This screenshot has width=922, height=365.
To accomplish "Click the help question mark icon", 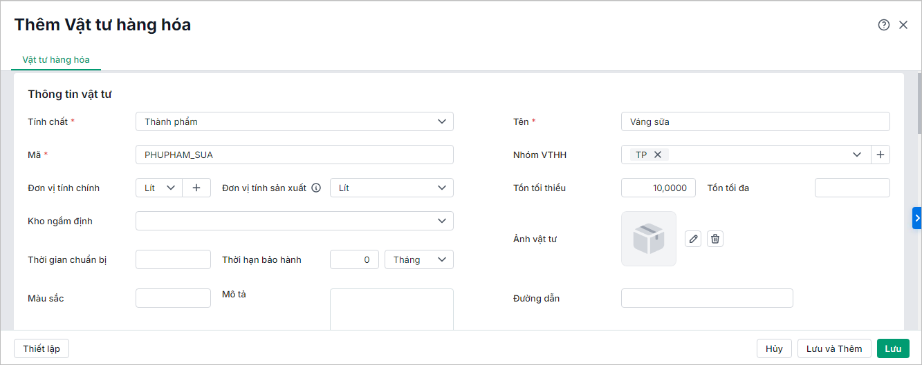I will 883,25.
